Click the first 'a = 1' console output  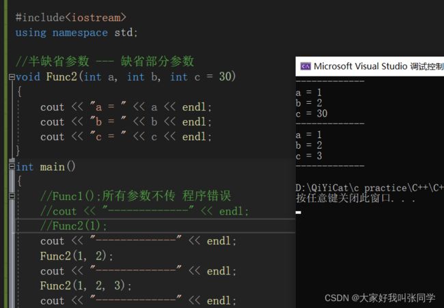tap(309, 93)
